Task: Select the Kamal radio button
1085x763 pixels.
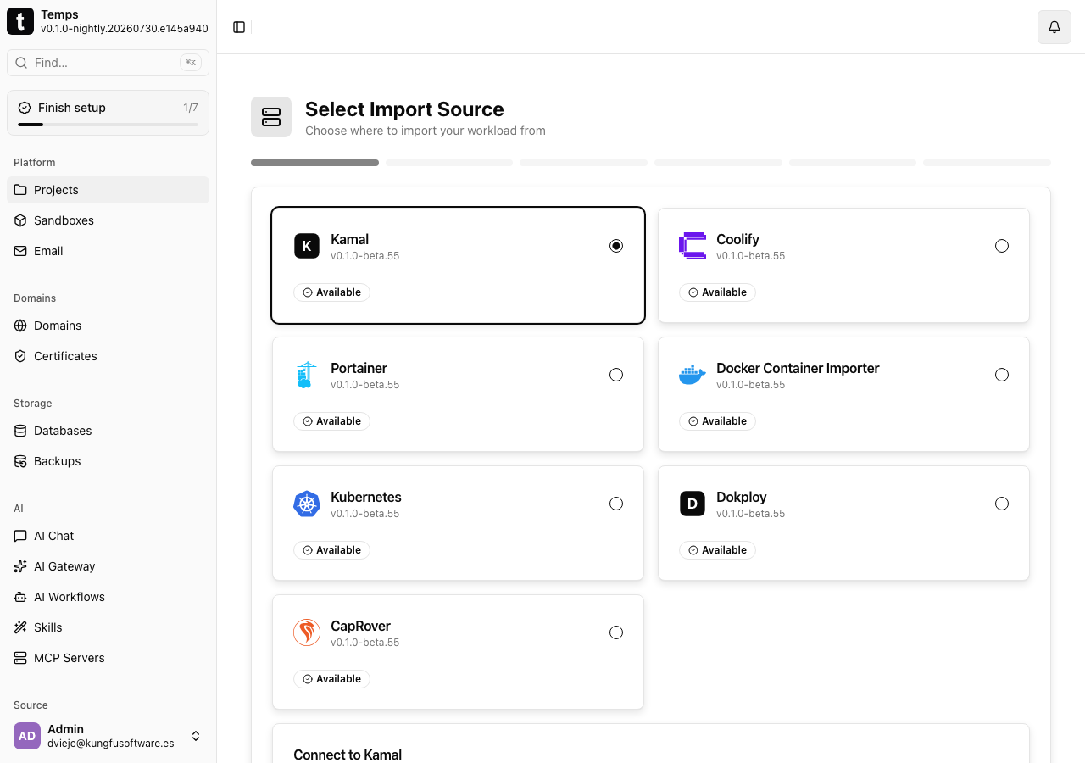Action: [x=616, y=246]
